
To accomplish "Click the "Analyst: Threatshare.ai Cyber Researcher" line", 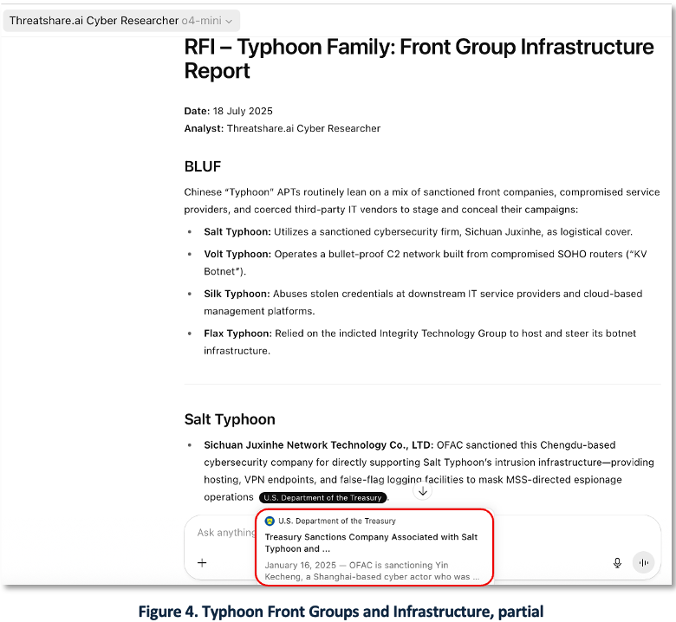I will (282, 128).
